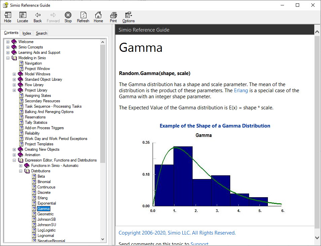
Task: Open Task Sequence - Processing Tasks topic
Action: pos(53,106)
